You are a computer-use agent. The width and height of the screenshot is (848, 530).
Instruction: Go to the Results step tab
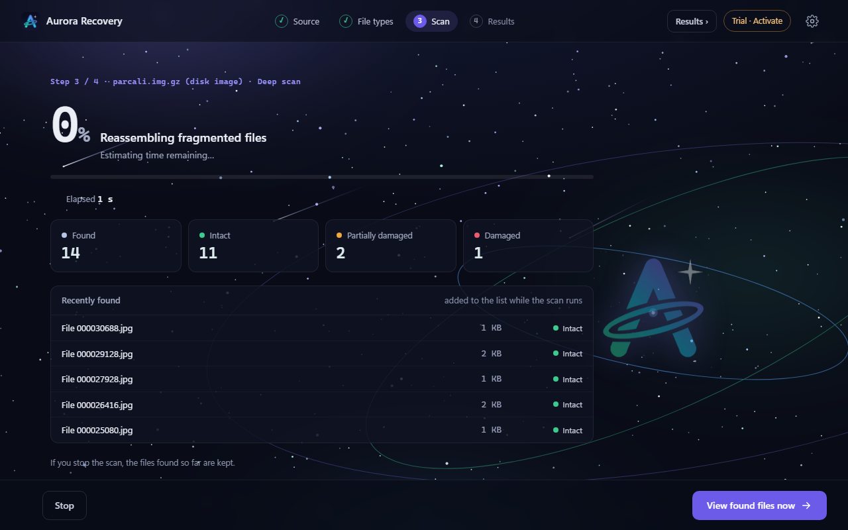pos(492,21)
